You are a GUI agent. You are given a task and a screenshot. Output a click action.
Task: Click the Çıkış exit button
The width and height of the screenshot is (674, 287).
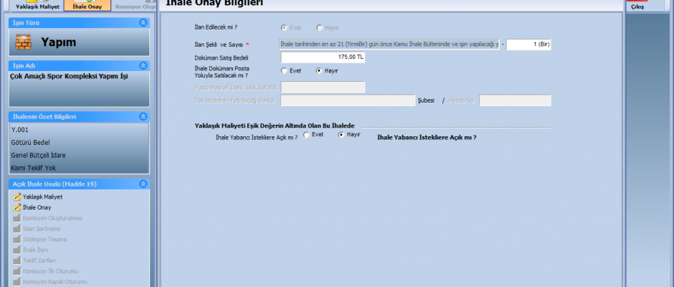(x=638, y=6)
